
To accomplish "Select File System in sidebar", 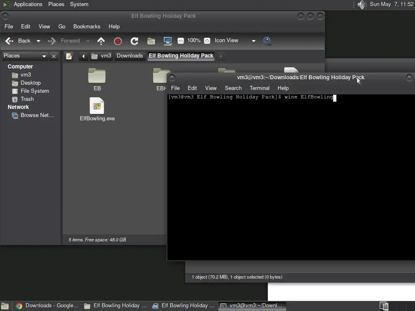I will (35, 91).
